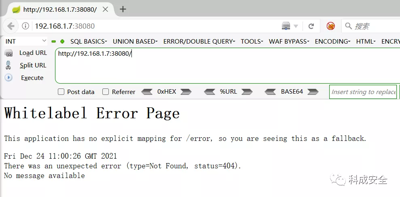
Task: Click the left arrow before 0xHEX
Action: pyautogui.click(x=147, y=92)
